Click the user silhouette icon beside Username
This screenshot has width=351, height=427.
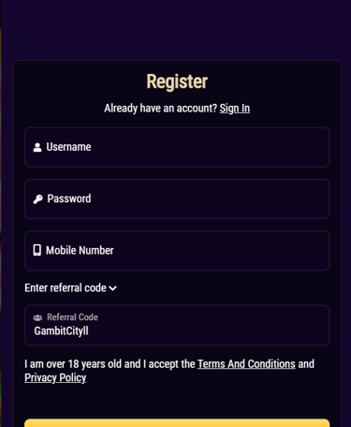[37, 147]
